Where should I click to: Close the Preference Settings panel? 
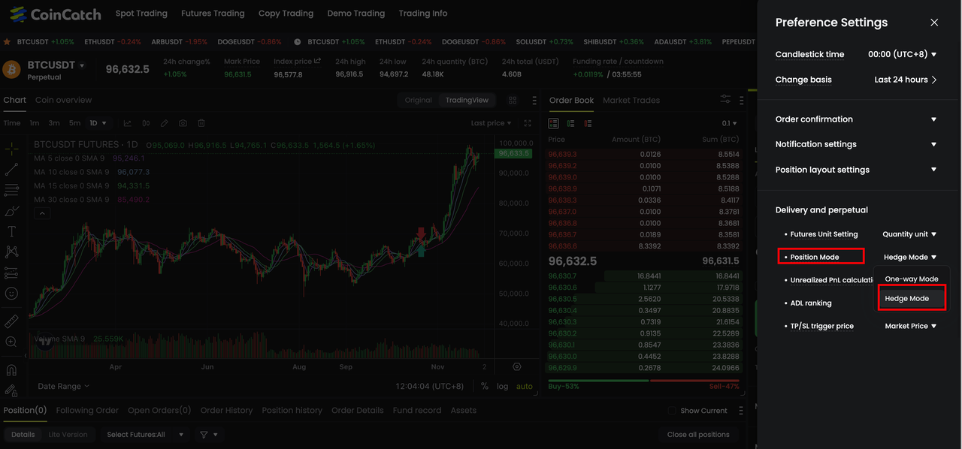934,23
